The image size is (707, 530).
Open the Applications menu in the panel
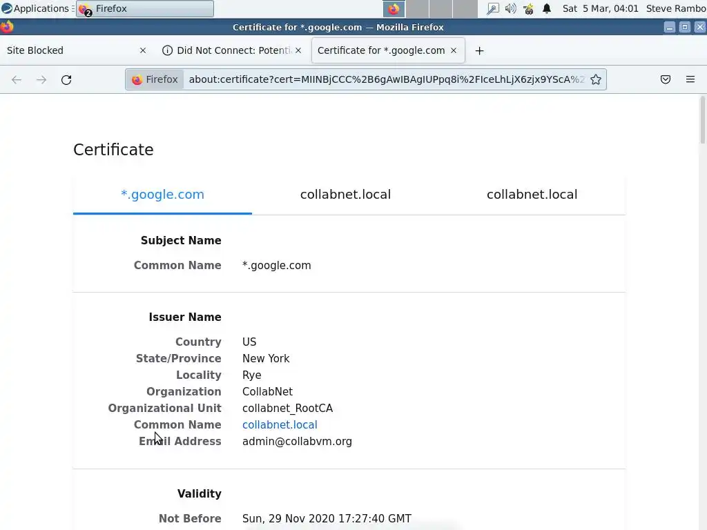(37, 8)
